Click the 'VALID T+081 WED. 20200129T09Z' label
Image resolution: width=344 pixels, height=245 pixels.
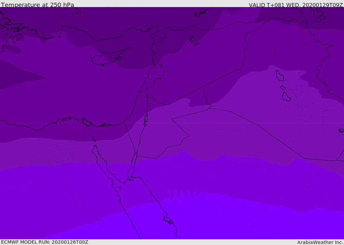coord(296,5)
